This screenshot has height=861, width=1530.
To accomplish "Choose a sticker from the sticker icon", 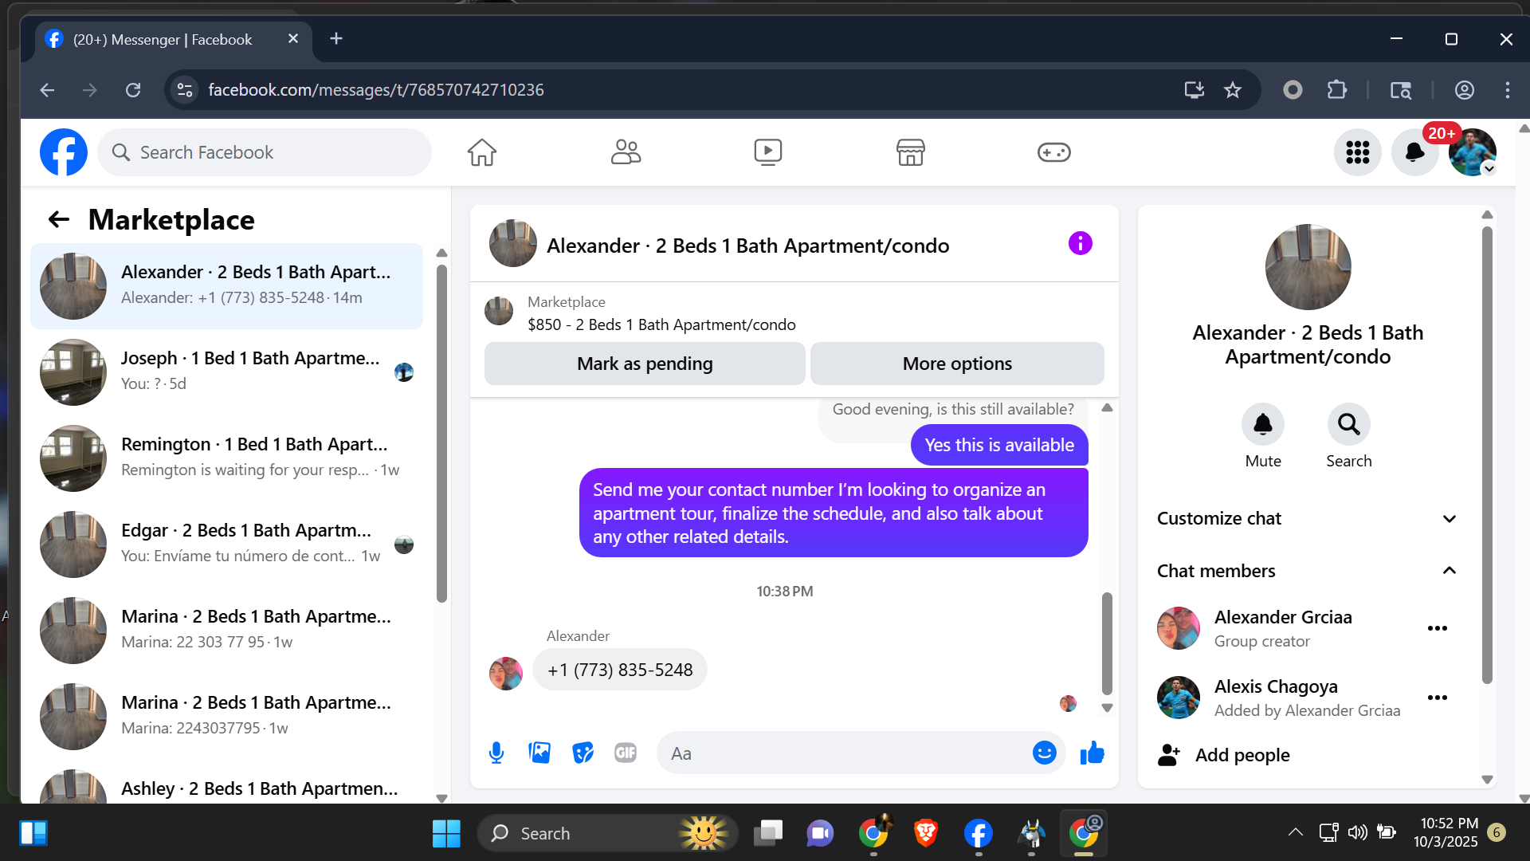I will [583, 753].
